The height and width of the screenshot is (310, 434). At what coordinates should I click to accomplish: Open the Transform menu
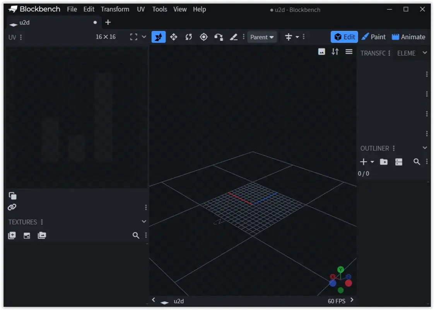(x=115, y=9)
